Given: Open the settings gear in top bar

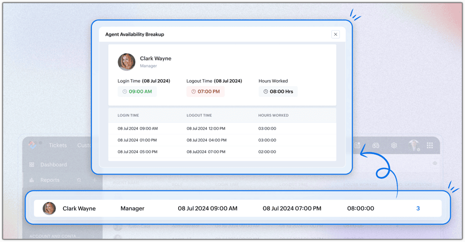Looking at the screenshot, I should tap(394, 146).
